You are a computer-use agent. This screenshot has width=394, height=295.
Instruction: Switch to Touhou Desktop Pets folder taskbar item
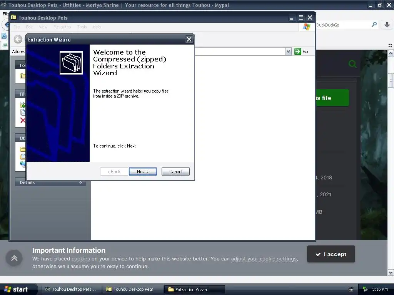click(x=133, y=289)
